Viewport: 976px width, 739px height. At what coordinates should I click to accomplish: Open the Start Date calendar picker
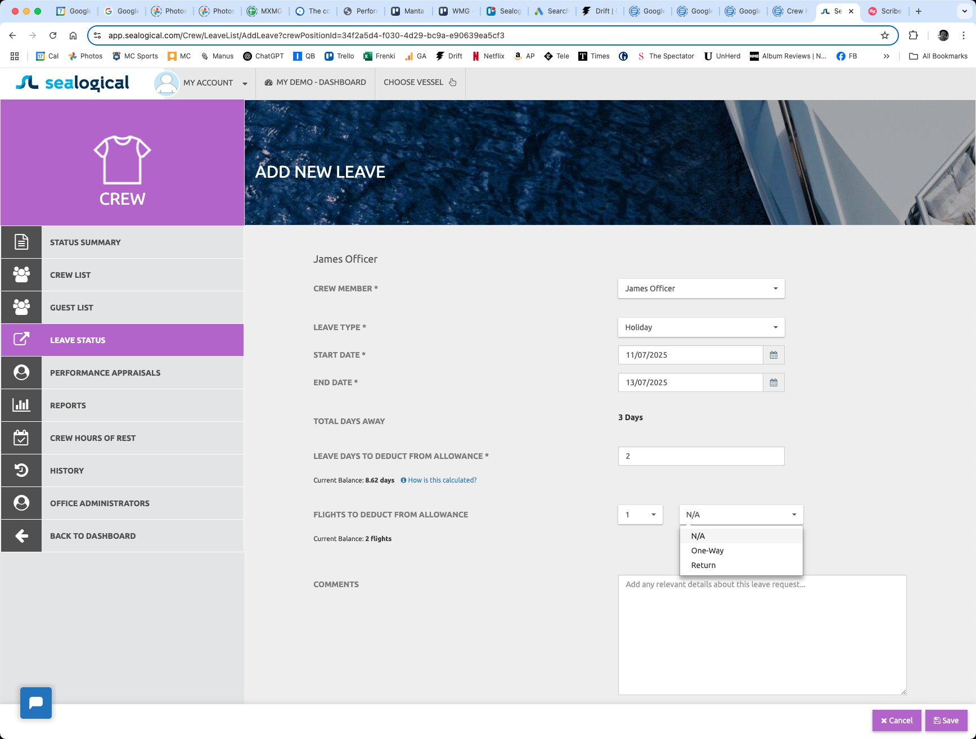pos(773,355)
